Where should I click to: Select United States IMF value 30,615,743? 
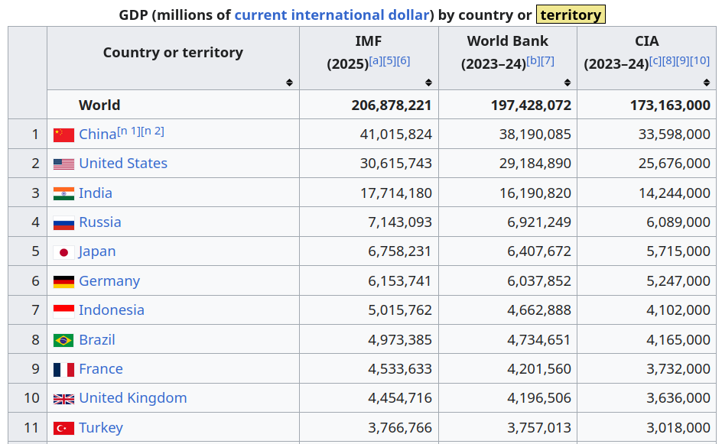tap(396, 164)
